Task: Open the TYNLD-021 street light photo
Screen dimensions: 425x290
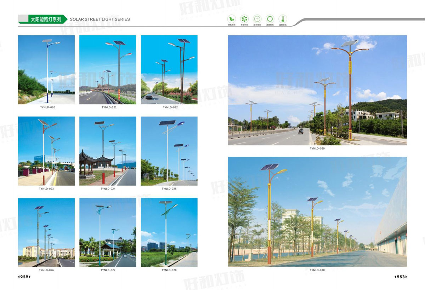Action: coord(108,69)
